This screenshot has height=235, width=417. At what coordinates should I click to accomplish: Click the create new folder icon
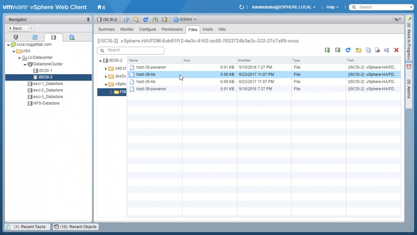358,50
